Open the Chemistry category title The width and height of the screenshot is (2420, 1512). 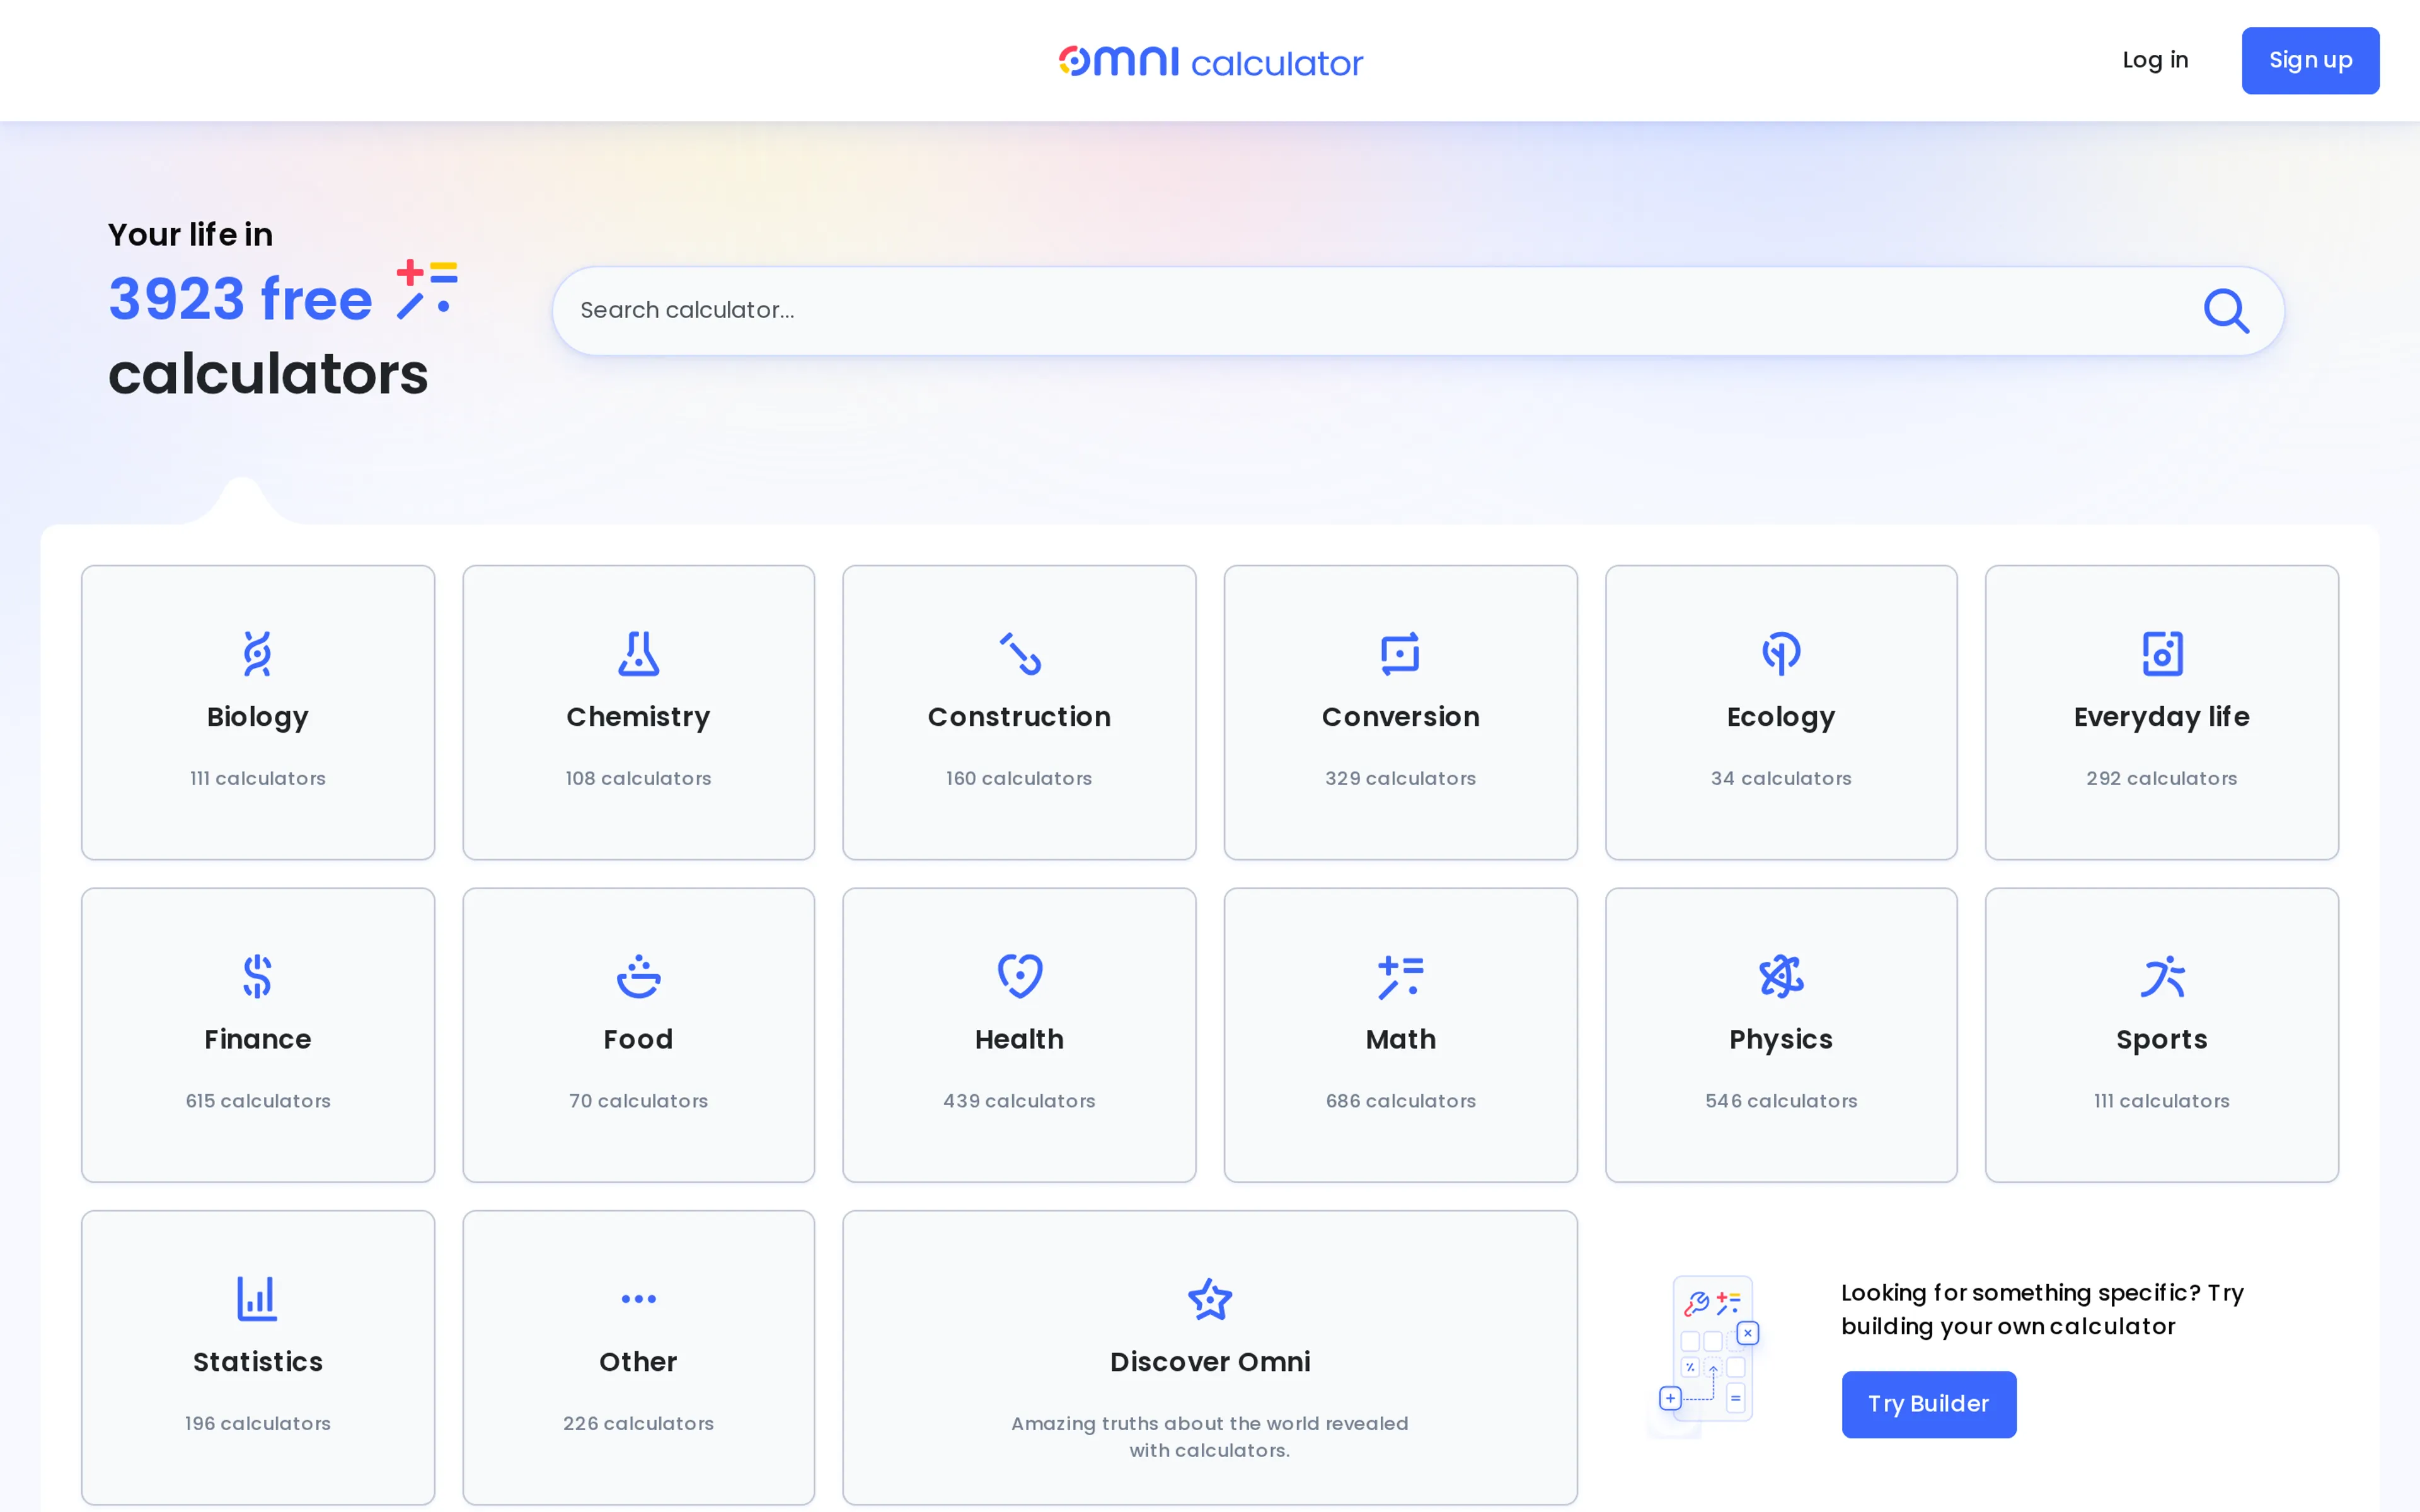pos(638,718)
